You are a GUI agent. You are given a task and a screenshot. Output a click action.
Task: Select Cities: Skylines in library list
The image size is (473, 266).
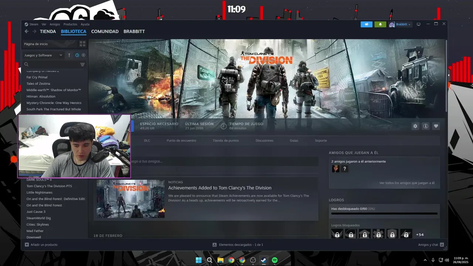coord(38,225)
